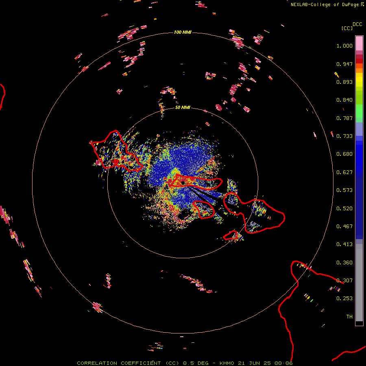Pick the black swatch below the TH label
Image resolution: width=366 pixels, height=366 pixels.
click(359, 323)
